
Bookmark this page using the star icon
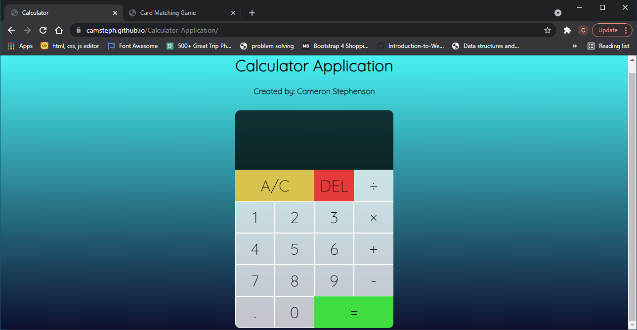(547, 30)
